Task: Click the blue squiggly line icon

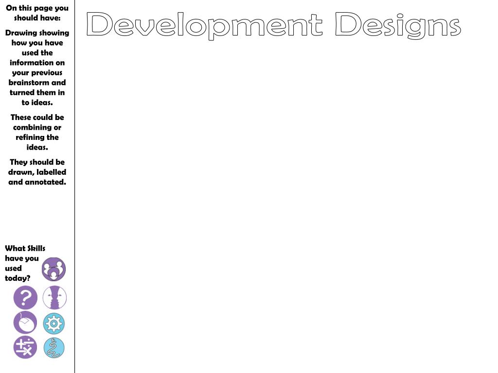Action: point(54,348)
